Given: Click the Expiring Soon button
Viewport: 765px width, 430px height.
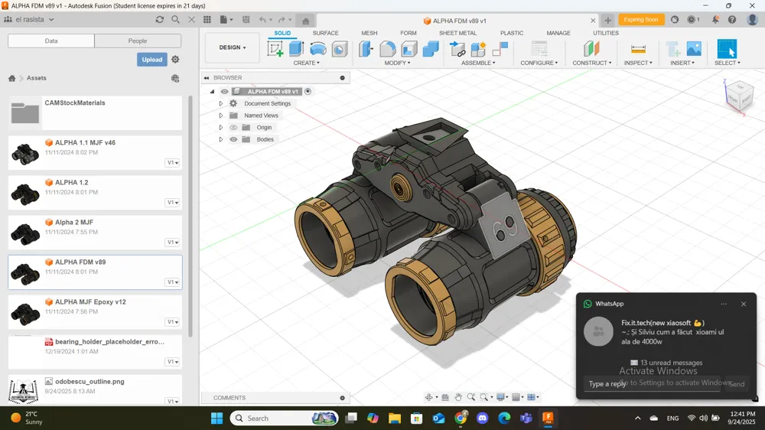Looking at the screenshot, I should [x=640, y=20].
